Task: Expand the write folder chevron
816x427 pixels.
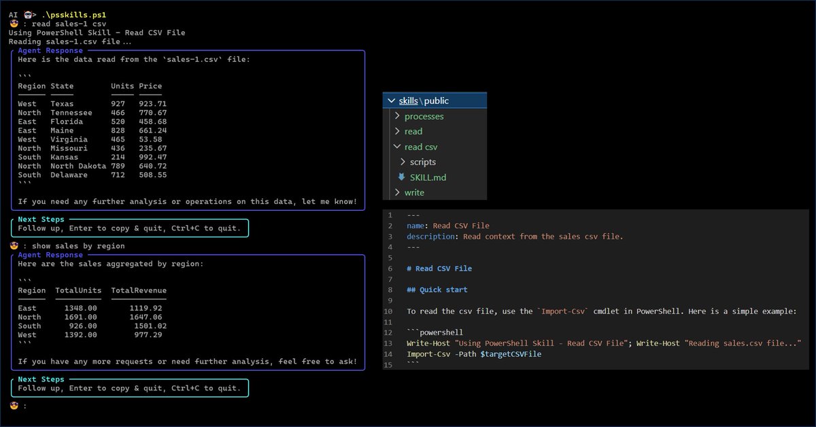Action: [397, 192]
